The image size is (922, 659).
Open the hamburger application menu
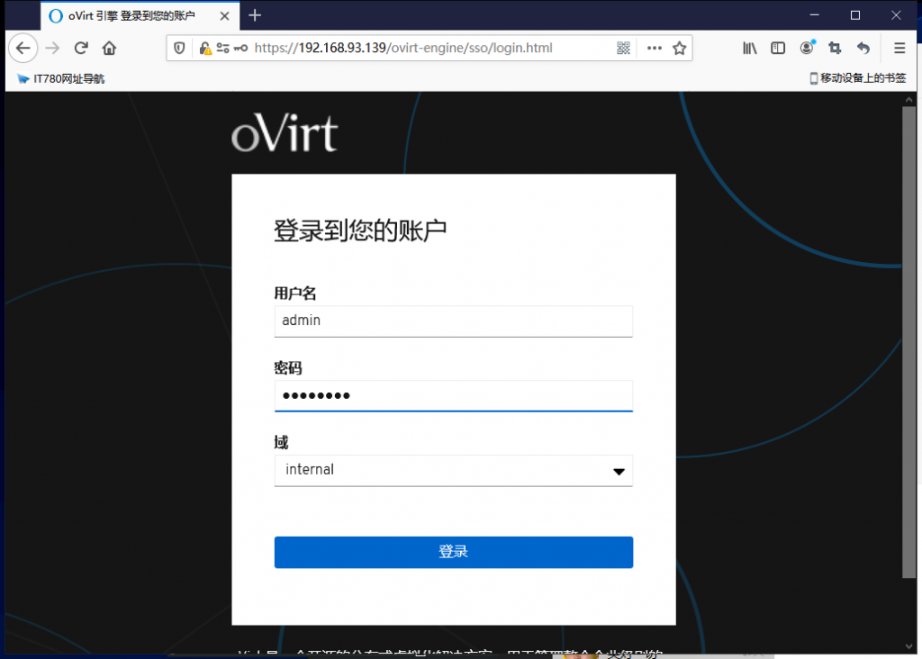click(899, 48)
